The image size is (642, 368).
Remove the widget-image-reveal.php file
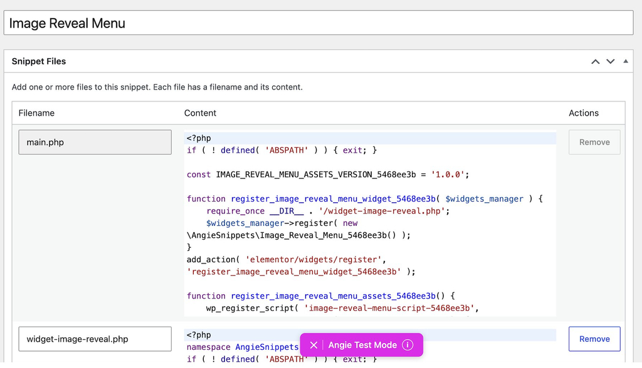click(594, 339)
